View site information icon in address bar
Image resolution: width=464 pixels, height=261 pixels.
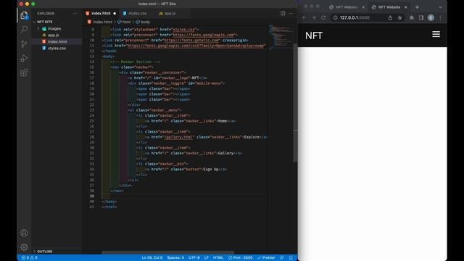coord(335,17)
